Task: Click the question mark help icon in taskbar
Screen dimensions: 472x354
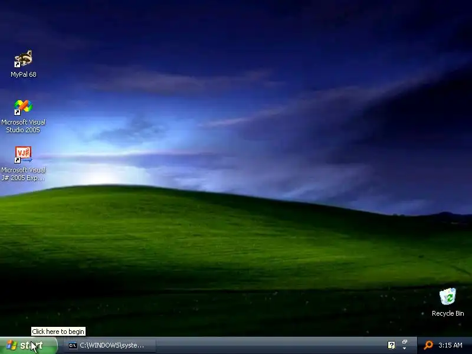Action: [391, 345]
